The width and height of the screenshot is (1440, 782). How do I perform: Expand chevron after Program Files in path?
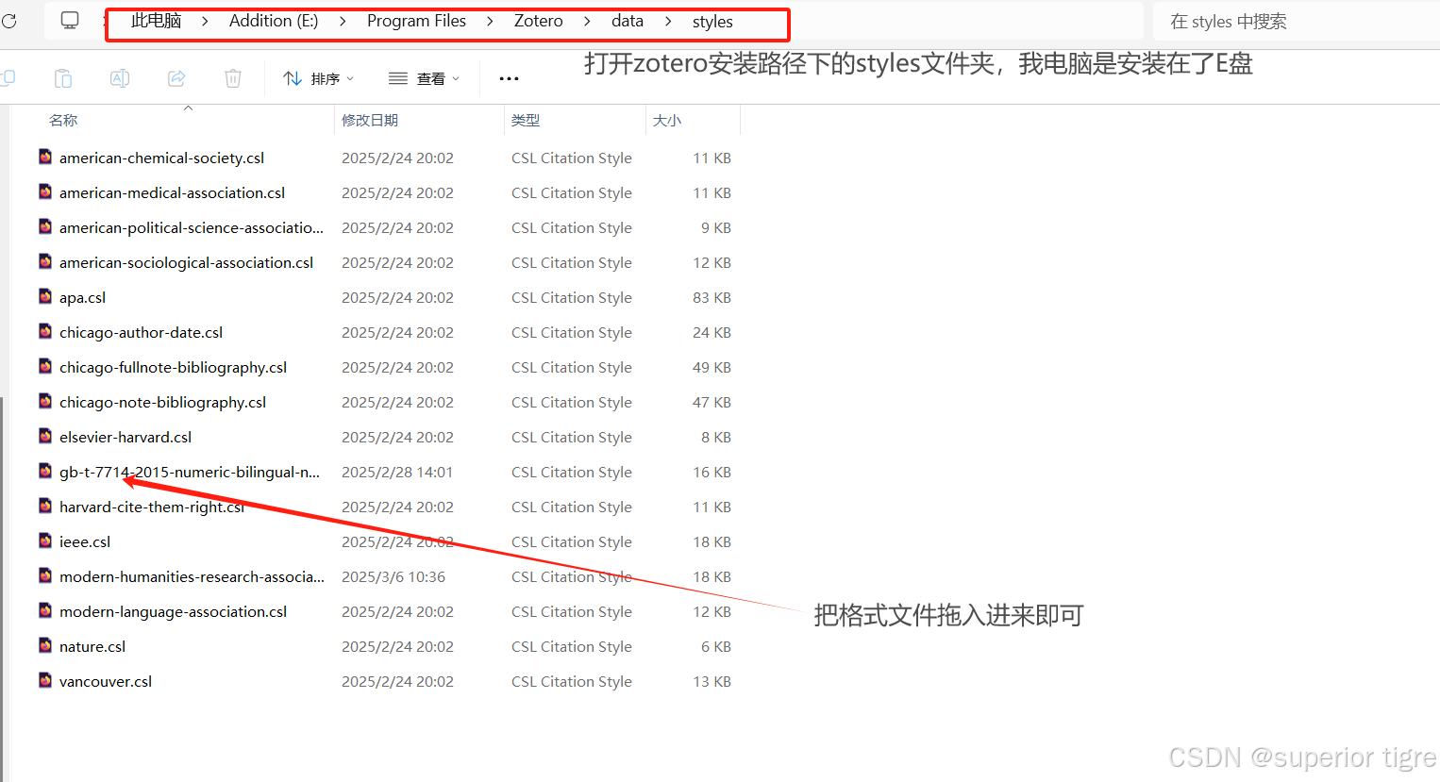[x=490, y=21]
